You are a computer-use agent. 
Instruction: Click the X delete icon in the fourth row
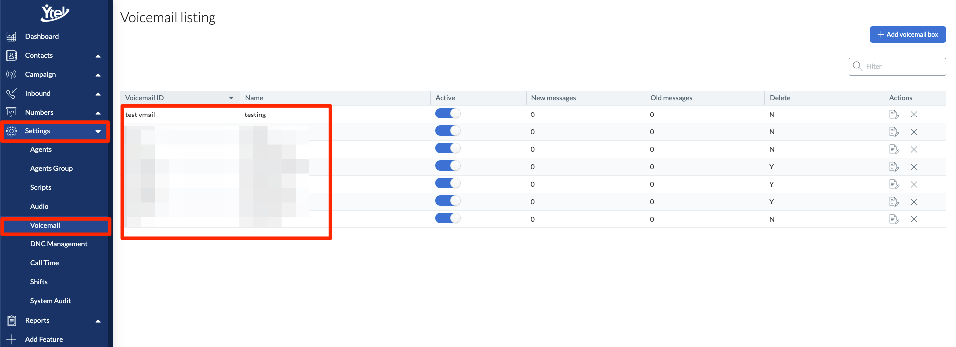pyautogui.click(x=914, y=167)
